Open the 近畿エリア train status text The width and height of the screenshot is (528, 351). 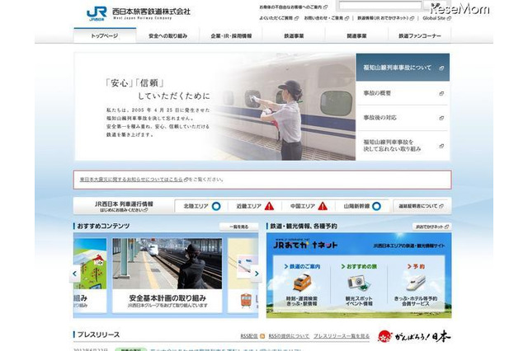click(x=249, y=206)
